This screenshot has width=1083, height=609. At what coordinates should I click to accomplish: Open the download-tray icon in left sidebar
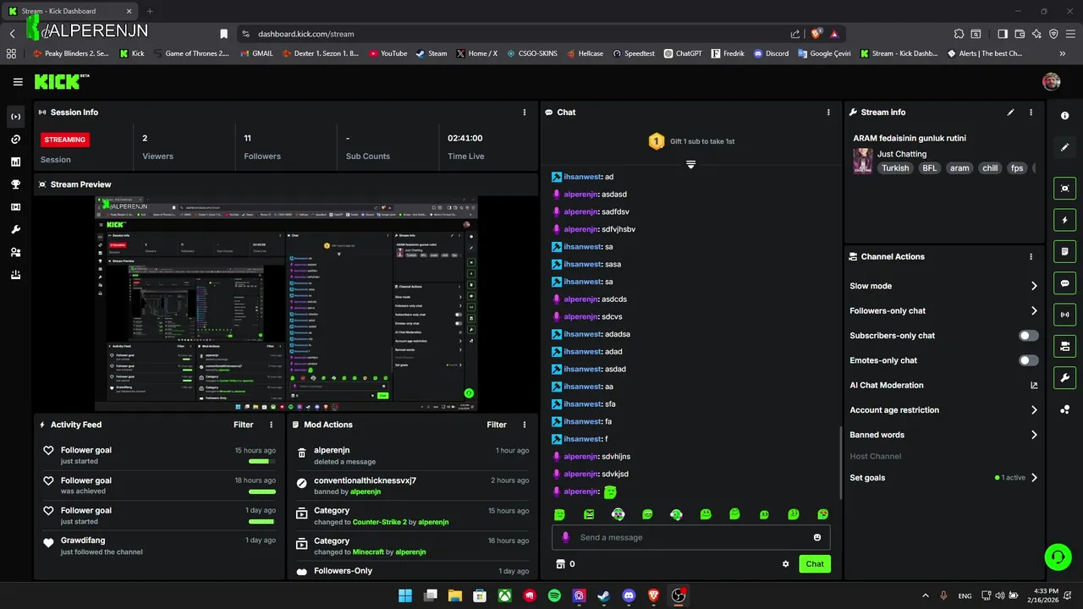click(x=15, y=275)
